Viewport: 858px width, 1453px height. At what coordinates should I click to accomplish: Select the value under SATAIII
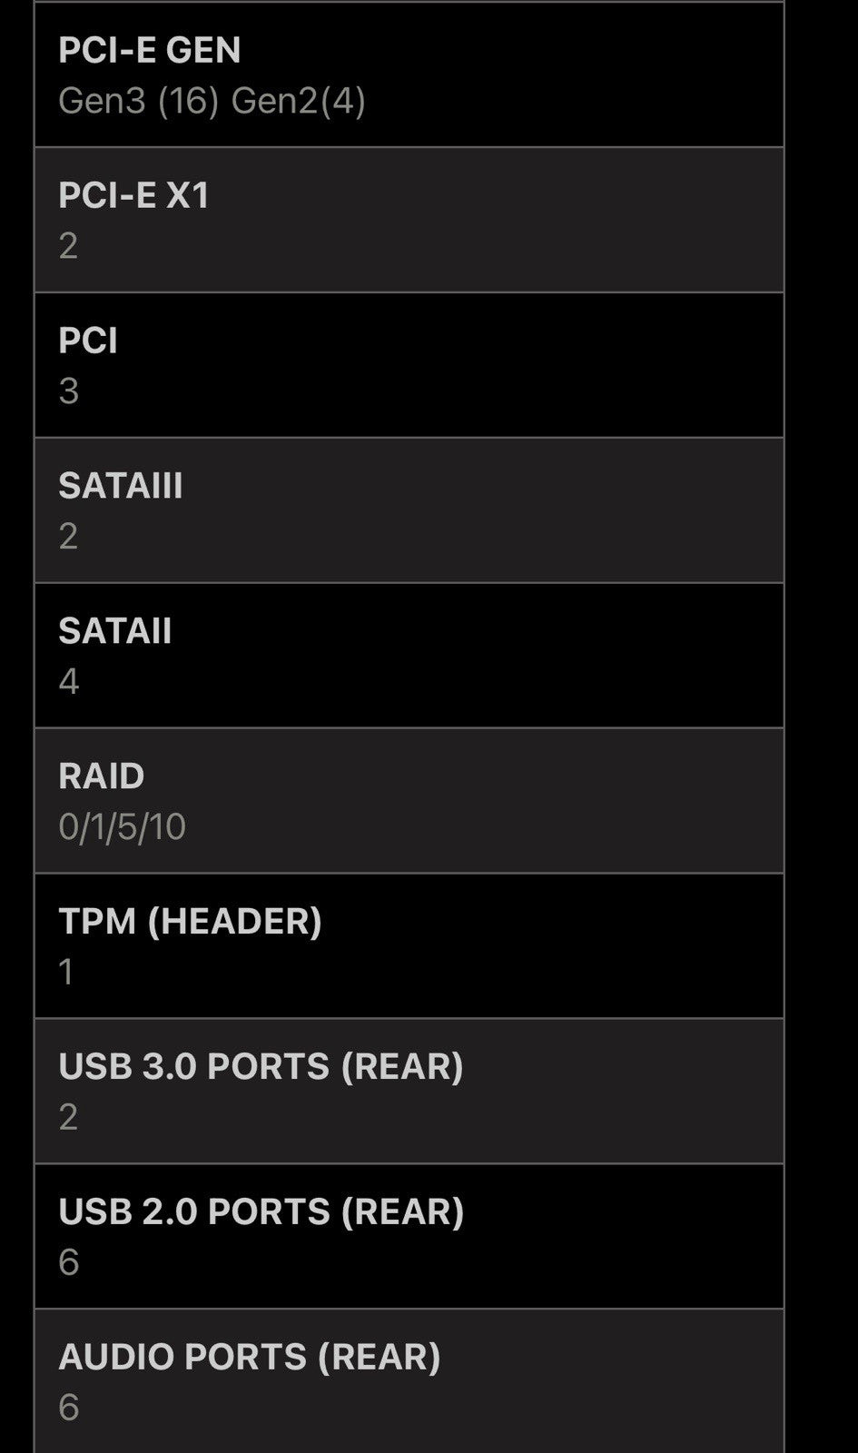[x=68, y=537]
